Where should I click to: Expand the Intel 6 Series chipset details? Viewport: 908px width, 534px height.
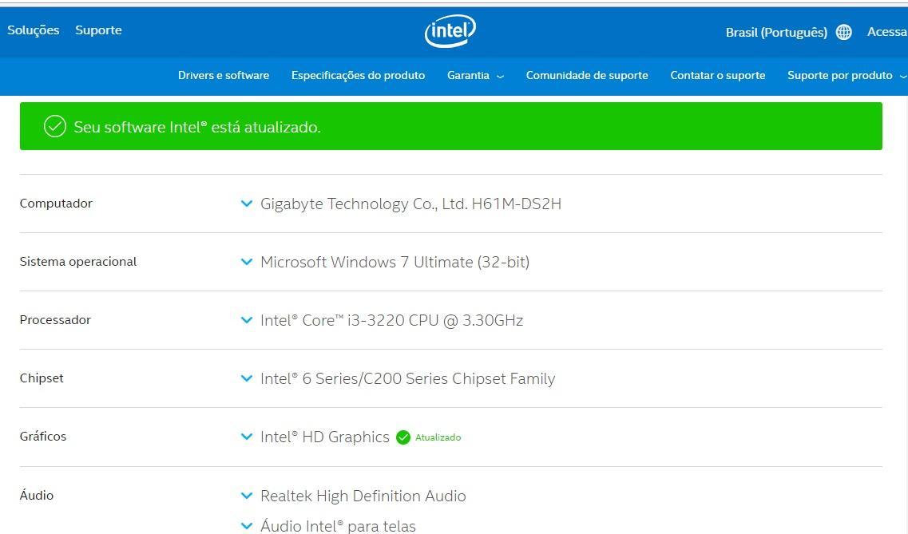tap(247, 378)
